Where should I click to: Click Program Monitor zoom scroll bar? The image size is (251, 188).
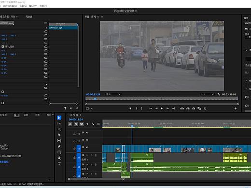pyautogui.click(x=162, y=104)
